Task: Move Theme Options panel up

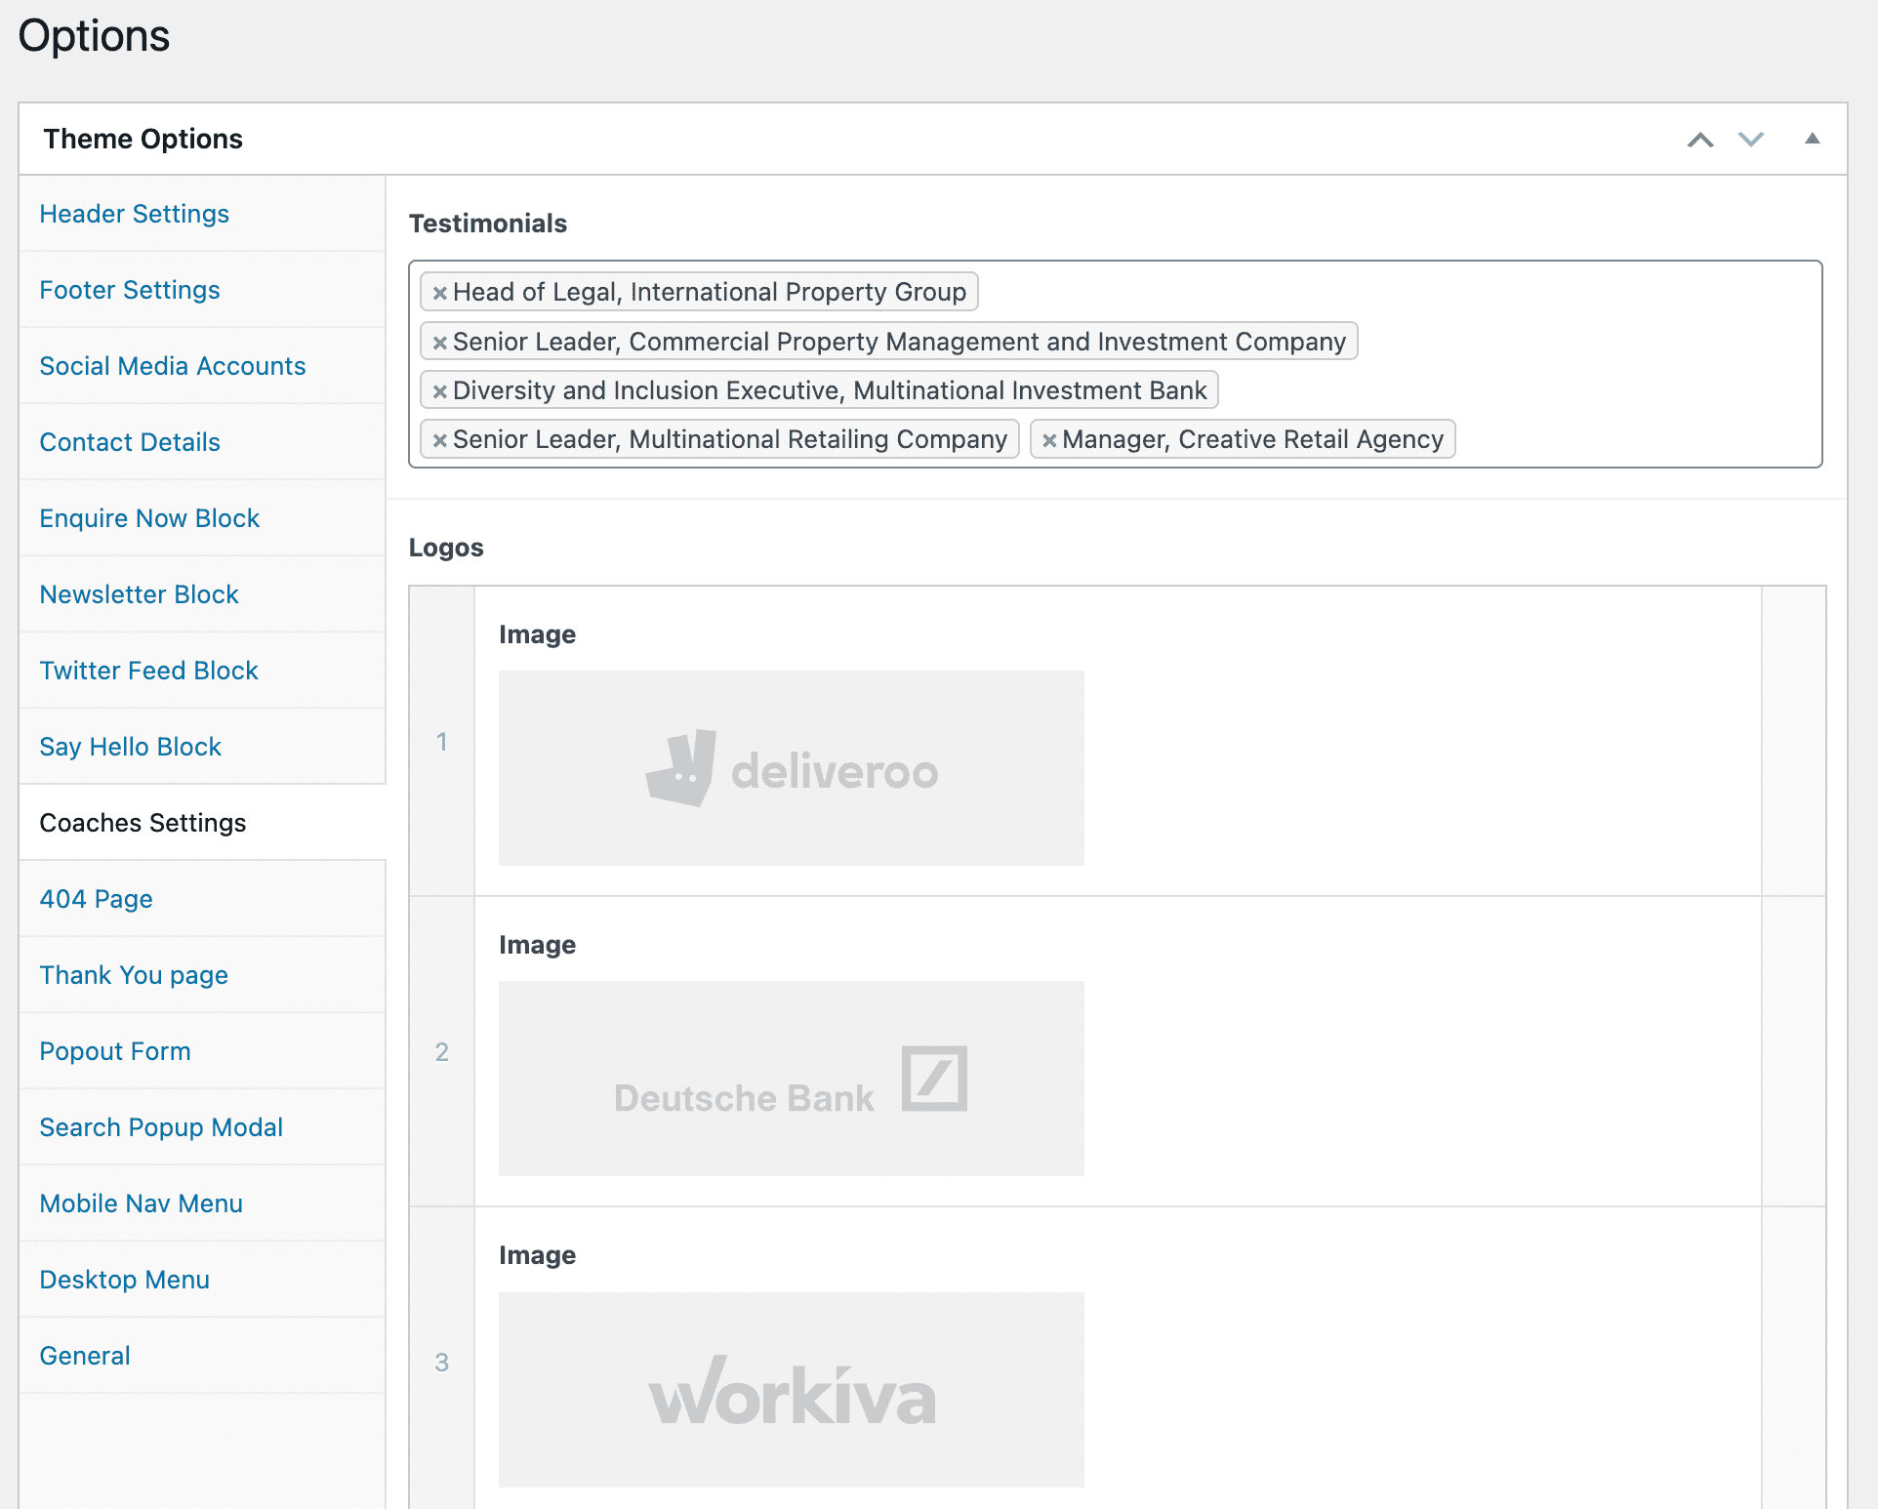Action: tap(1700, 140)
